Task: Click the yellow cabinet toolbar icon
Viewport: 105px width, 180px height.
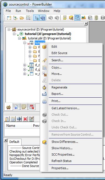Action: click(x=96, y=18)
